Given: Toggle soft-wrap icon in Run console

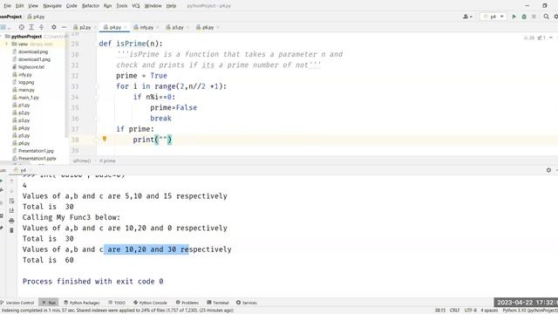Looking at the screenshot, I should [x=11, y=201].
